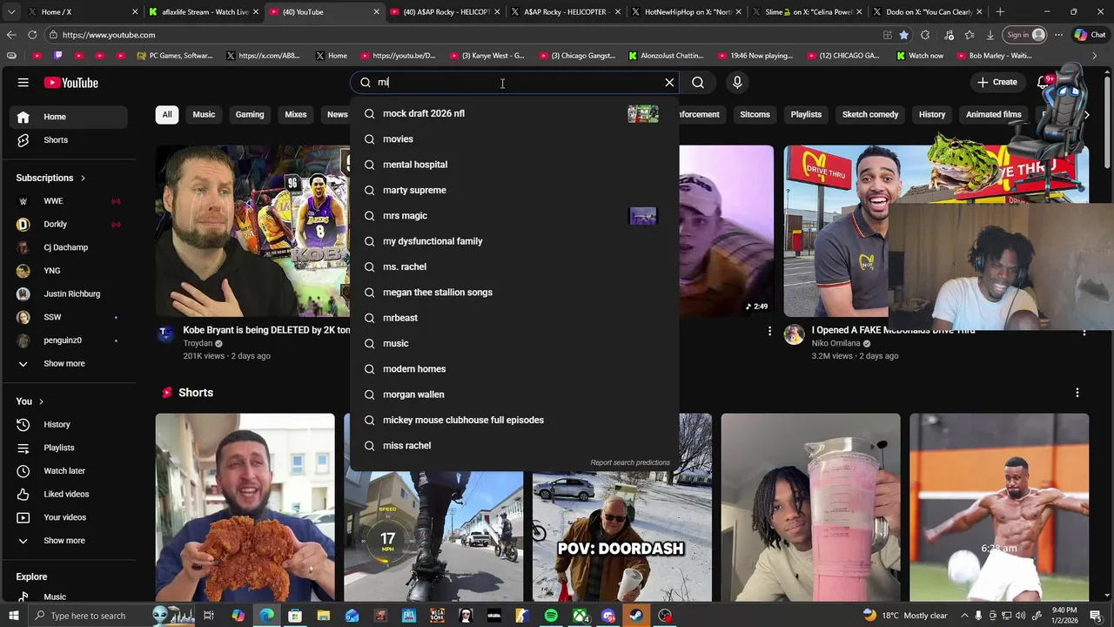Select the Gaming filter chip
This screenshot has height=627, width=1114.
tap(250, 115)
